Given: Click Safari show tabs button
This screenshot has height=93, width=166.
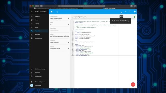Looking at the screenshot, I should click(x=135, y=6).
